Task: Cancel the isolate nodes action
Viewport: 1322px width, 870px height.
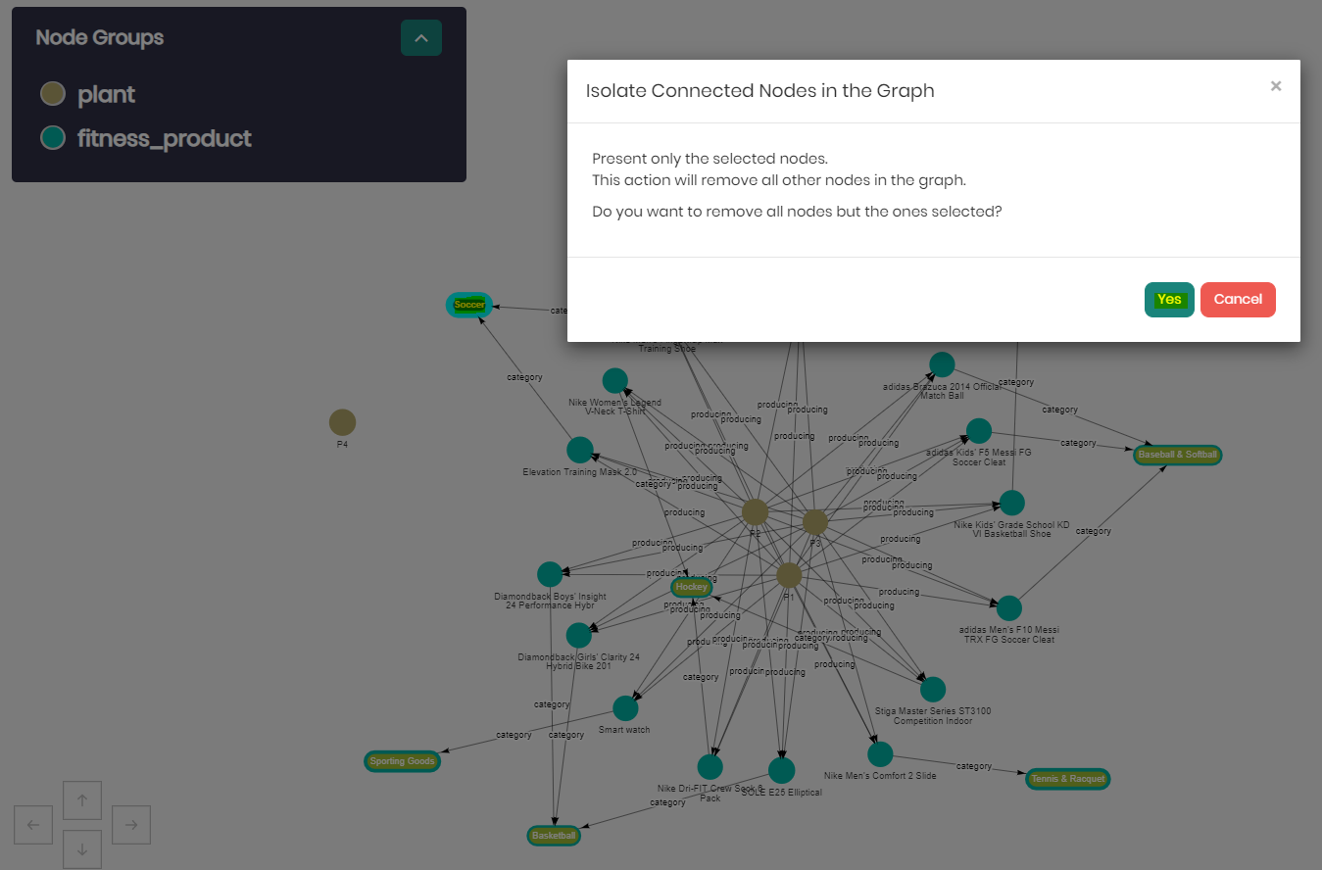Action: pos(1237,299)
